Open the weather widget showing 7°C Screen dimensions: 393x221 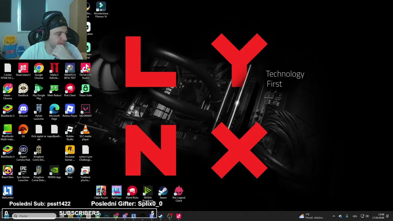tap(311, 216)
